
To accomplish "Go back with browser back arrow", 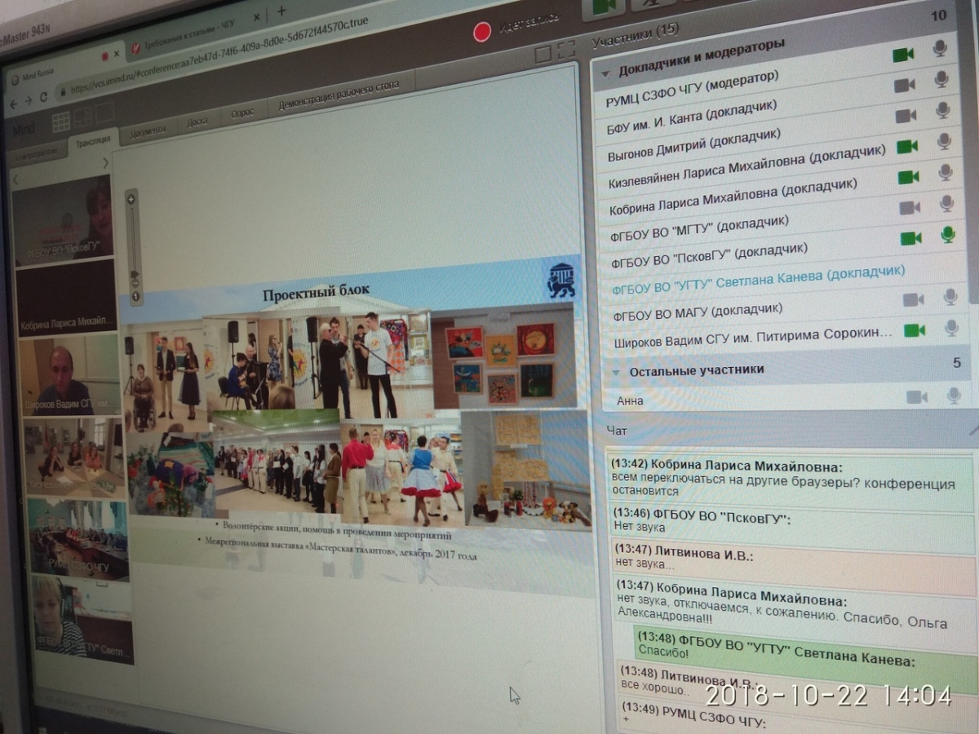I will pyautogui.click(x=12, y=104).
